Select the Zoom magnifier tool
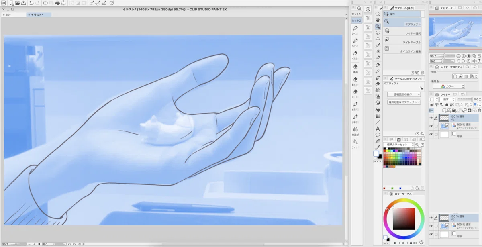Image resolution: width=482 pixels, height=247 pixels. coord(378,14)
